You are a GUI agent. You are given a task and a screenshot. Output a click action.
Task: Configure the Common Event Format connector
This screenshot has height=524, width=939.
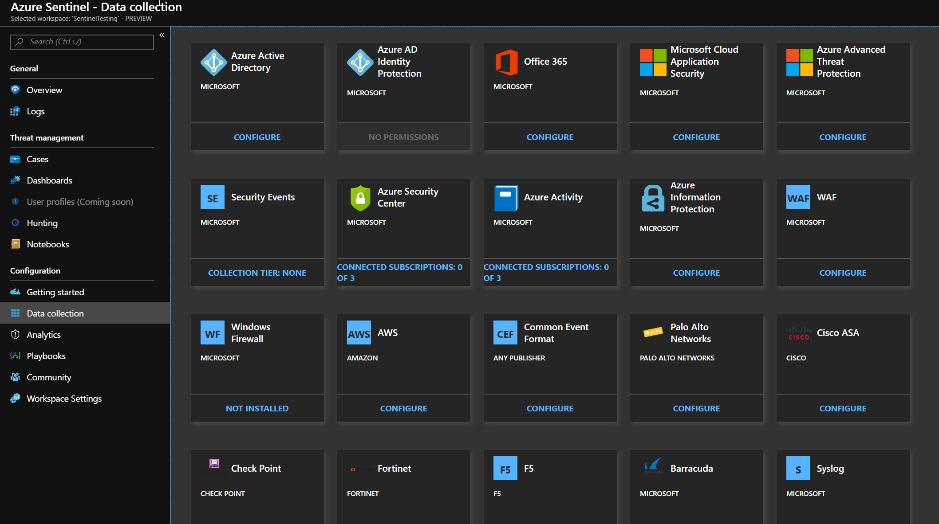pyautogui.click(x=550, y=408)
